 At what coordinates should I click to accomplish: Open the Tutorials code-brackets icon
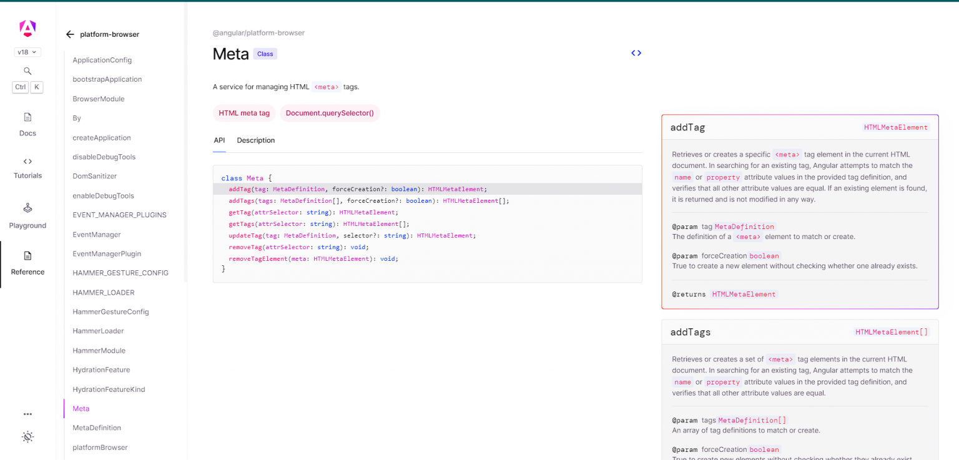tap(27, 161)
